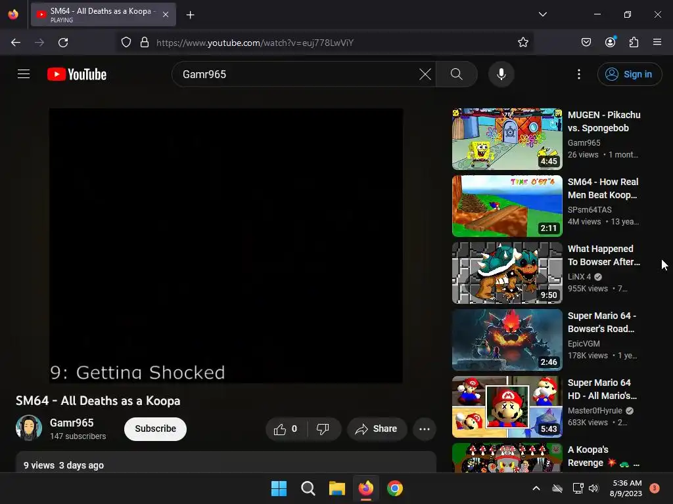This screenshot has width=673, height=504.
Task: Like the video with thumbs up
Action: click(287, 429)
